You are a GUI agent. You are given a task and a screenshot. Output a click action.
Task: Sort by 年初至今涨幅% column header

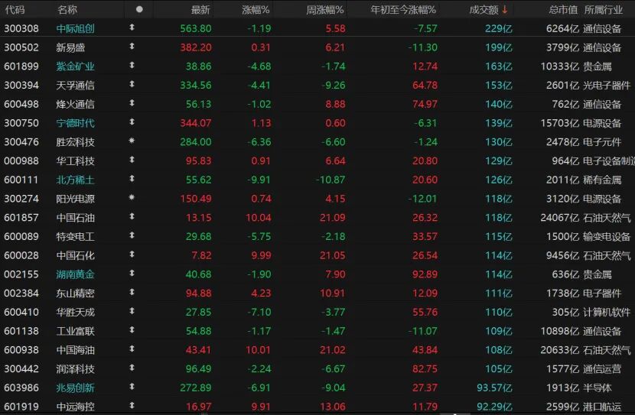(x=403, y=10)
